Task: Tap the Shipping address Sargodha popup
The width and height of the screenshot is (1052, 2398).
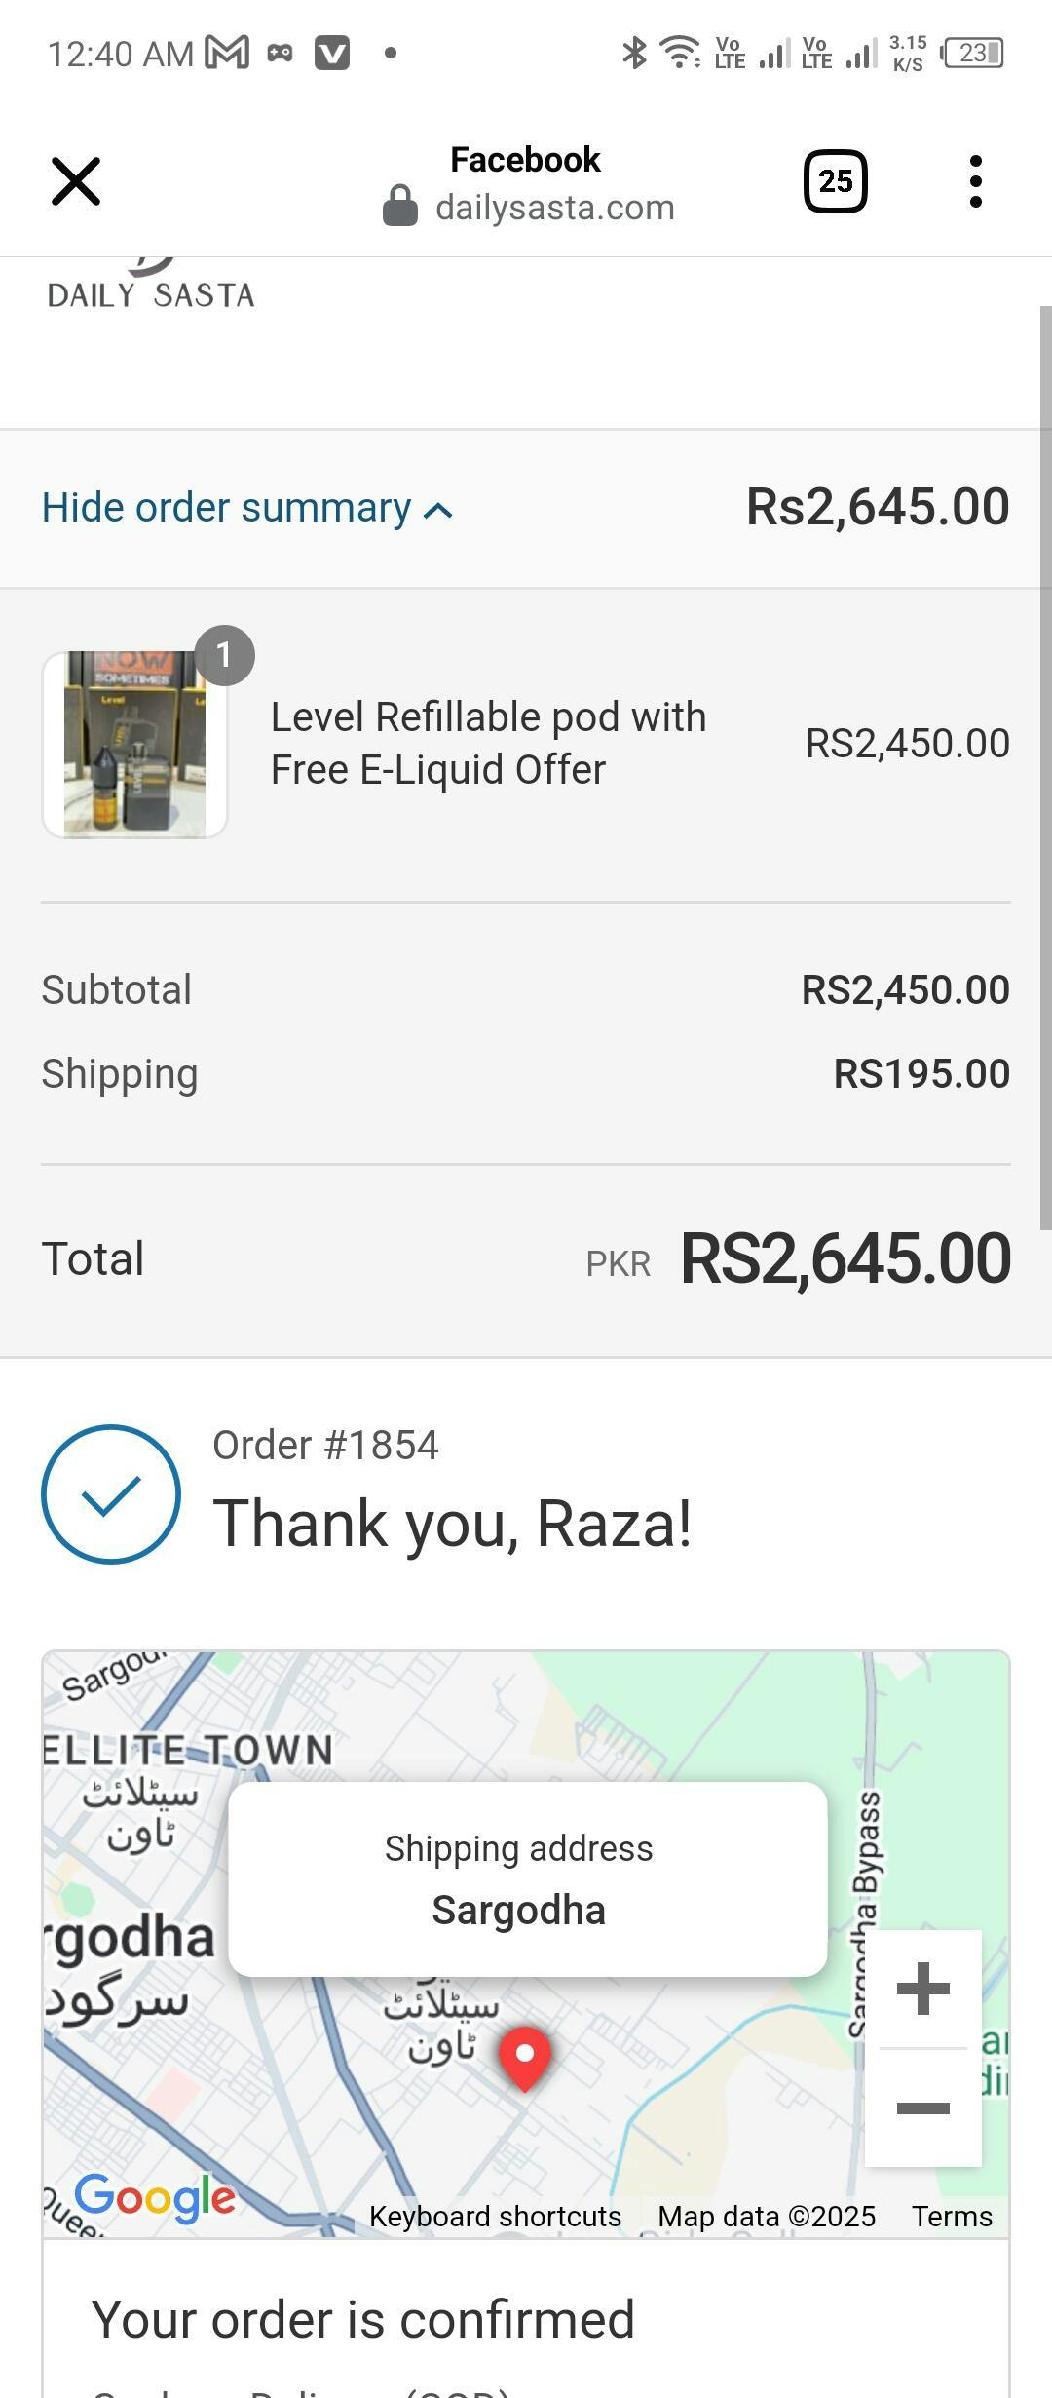Action: pos(527,1879)
